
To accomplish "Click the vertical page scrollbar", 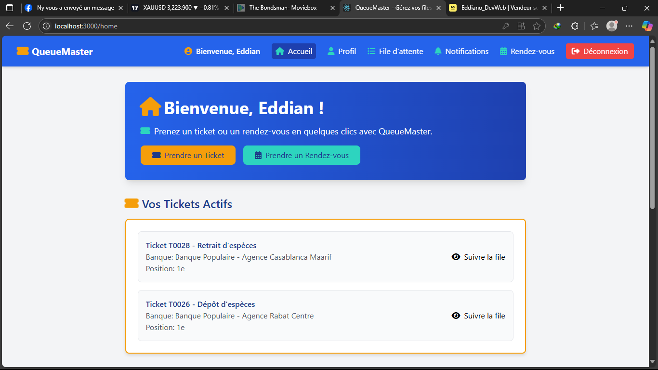I will [x=653, y=128].
